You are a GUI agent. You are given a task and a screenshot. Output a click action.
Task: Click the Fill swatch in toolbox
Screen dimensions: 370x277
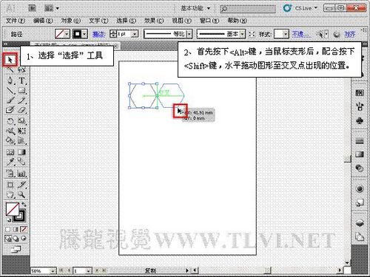coord(12,209)
